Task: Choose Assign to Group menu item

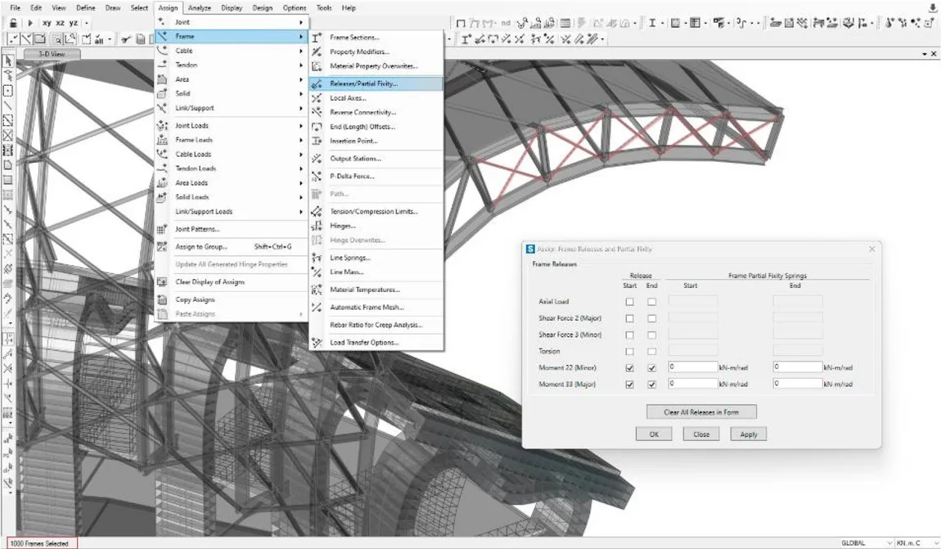Action: [232, 246]
